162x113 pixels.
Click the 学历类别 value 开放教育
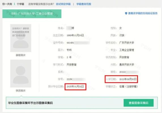coord(124,57)
